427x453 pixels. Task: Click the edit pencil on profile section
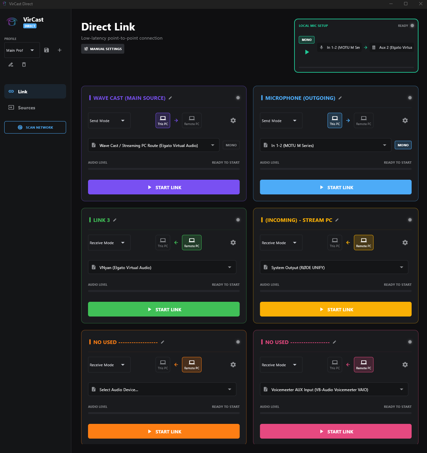(10, 64)
